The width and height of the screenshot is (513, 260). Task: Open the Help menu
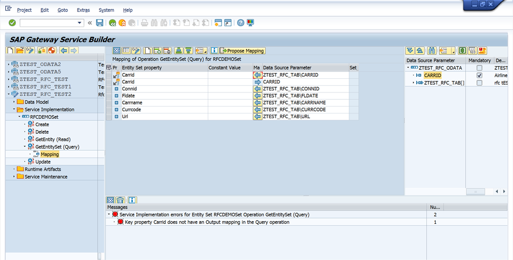tap(128, 10)
